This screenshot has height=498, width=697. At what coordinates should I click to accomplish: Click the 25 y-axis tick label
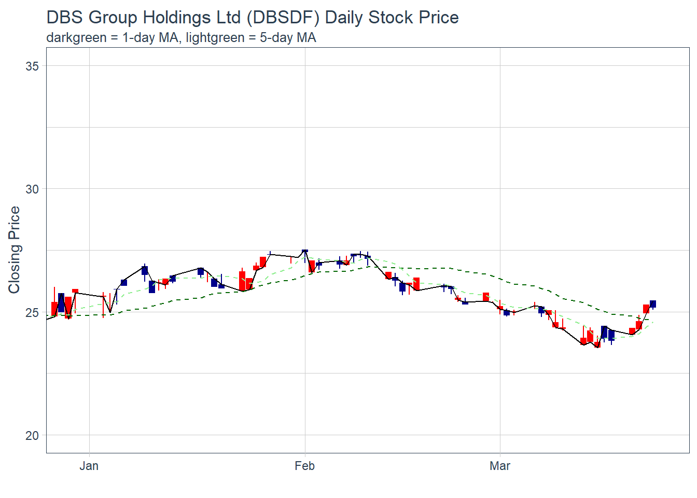32,313
